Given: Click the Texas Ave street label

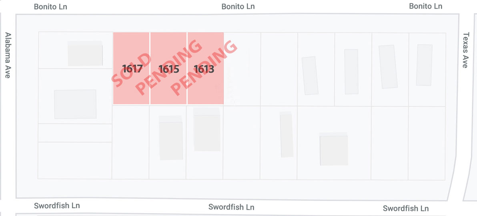Looking at the screenshot, I should (x=466, y=50).
